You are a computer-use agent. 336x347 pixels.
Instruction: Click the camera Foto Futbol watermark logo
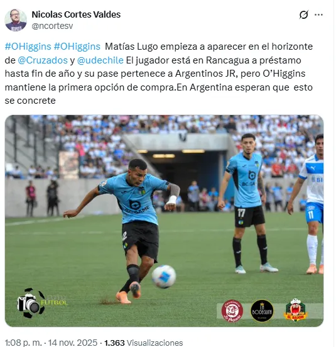[x=41, y=303]
